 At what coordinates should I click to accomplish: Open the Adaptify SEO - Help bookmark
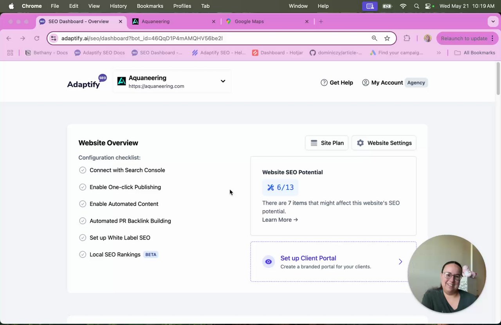tap(219, 53)
